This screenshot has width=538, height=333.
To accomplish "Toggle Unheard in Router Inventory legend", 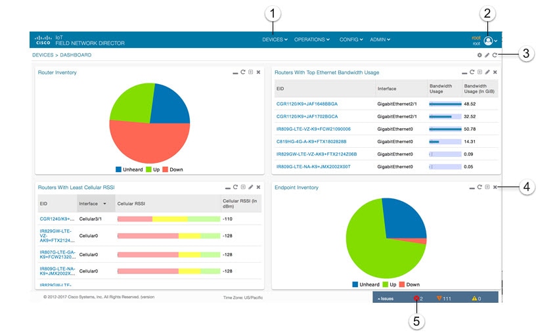I will coord(129,169).
